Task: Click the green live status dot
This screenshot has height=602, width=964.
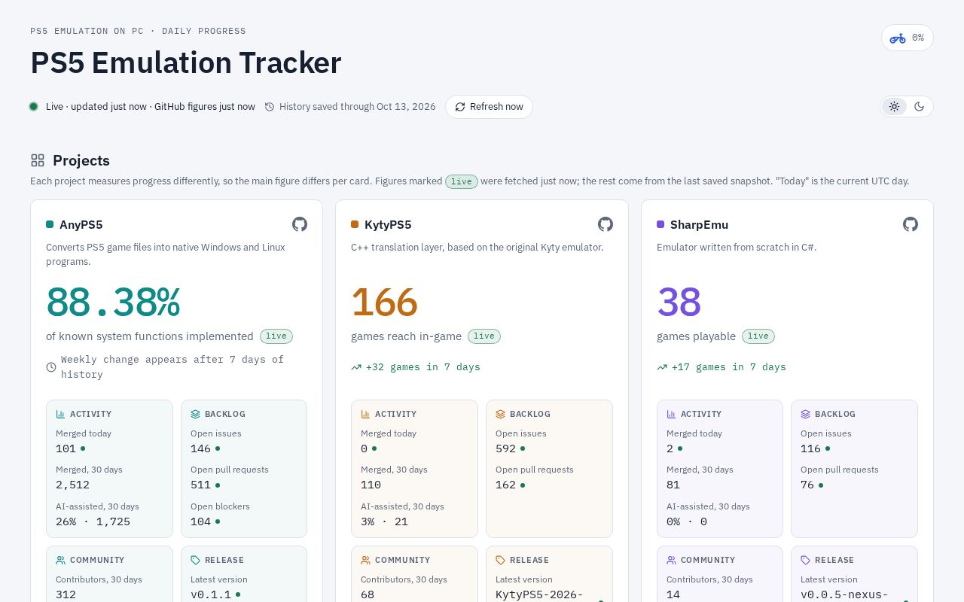Action: (34, 107)
